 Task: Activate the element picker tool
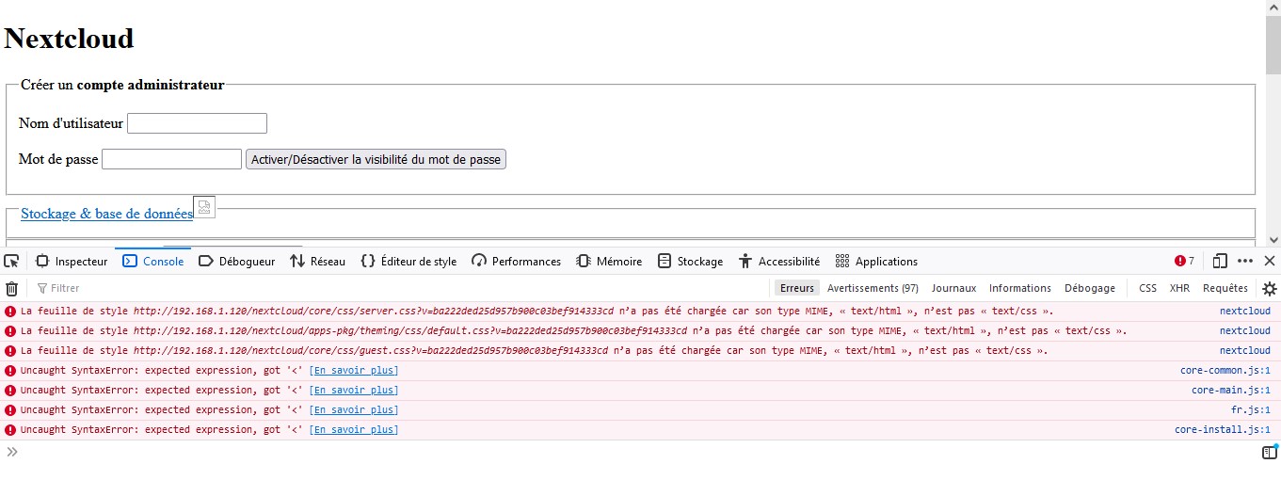[x=11, y=261]
